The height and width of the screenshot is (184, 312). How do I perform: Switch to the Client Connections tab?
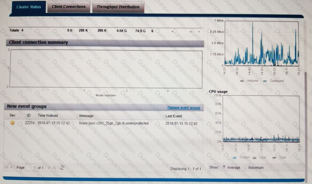tap(69, 7)
